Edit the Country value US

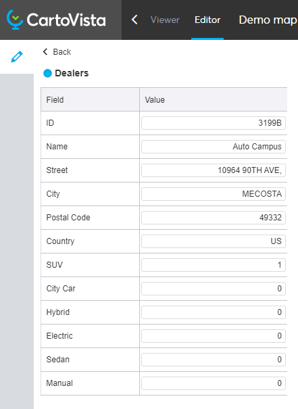(214, 241)
